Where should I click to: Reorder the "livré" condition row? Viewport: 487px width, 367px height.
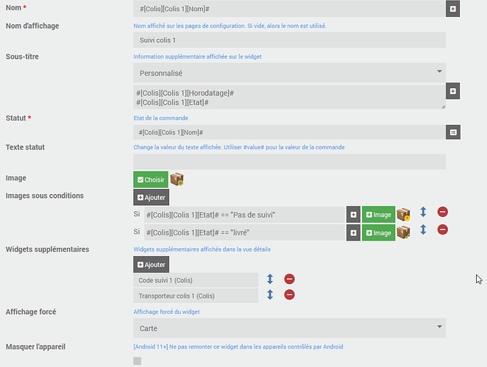[424, 230]
